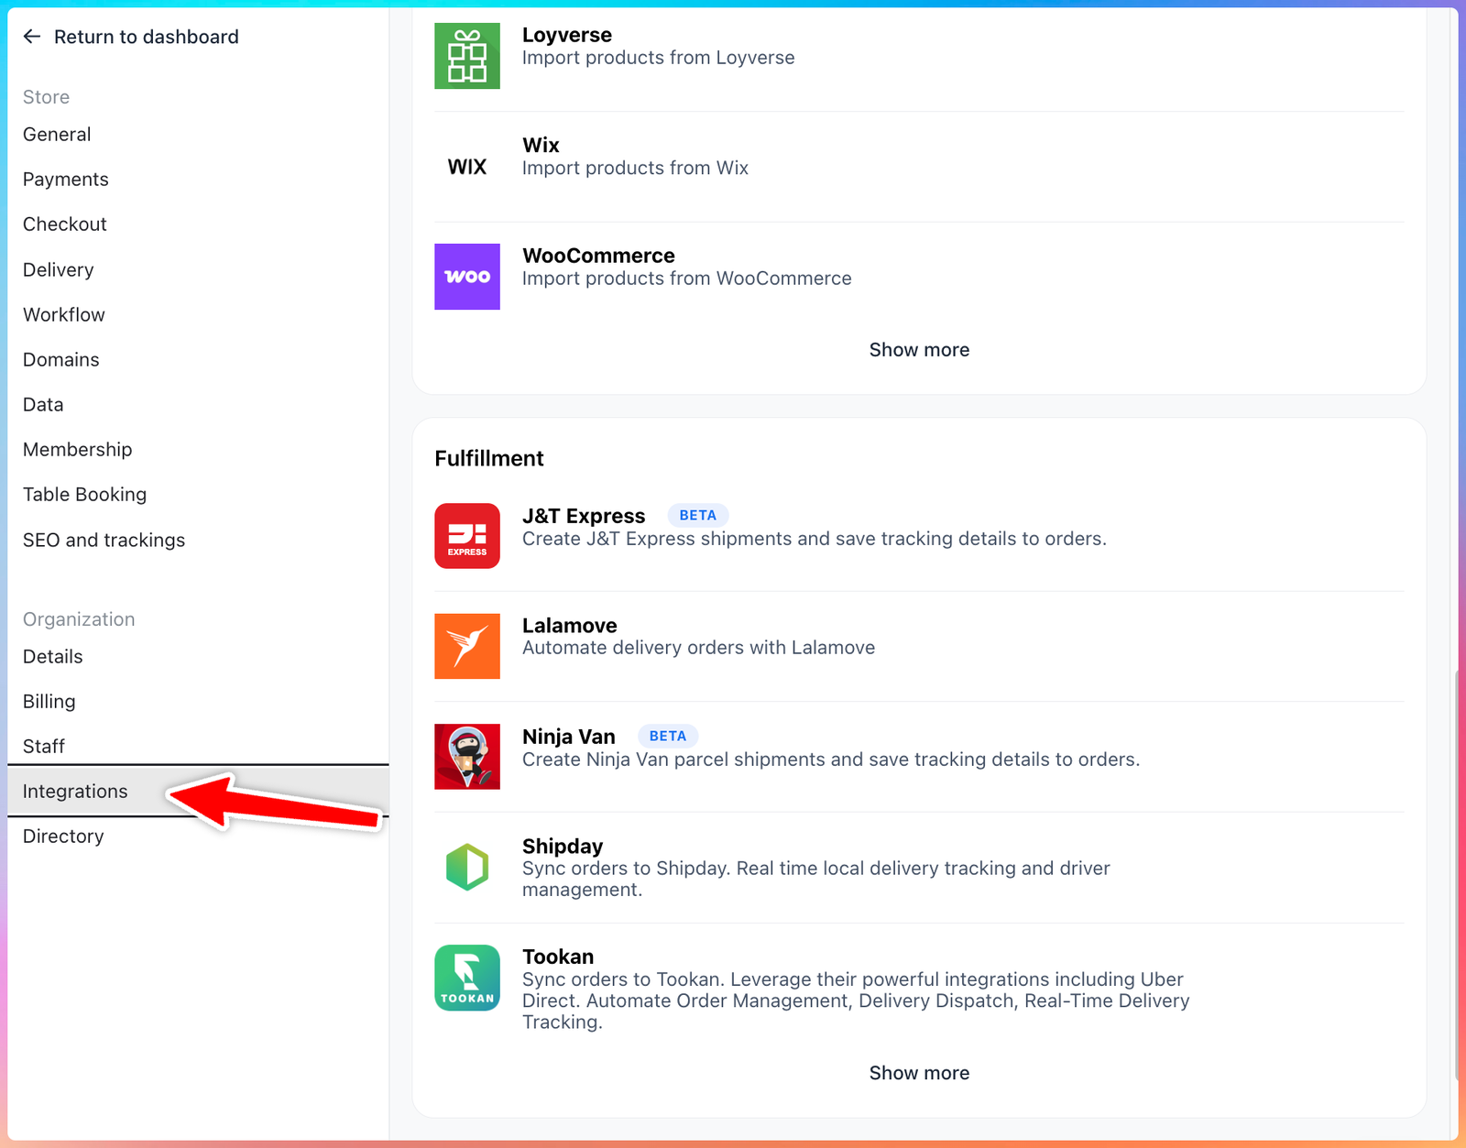Select Workflow in the sidebar
Screen dimensions: 1466x1148
click(64, 314)
